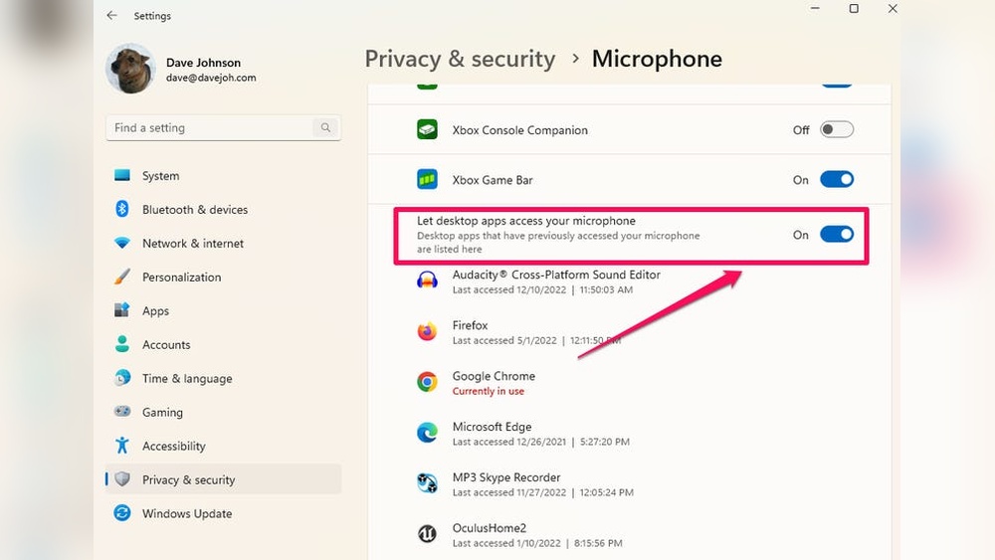
Task: Go back with the Settings back arrow
Action: click(x=111, y=15)
